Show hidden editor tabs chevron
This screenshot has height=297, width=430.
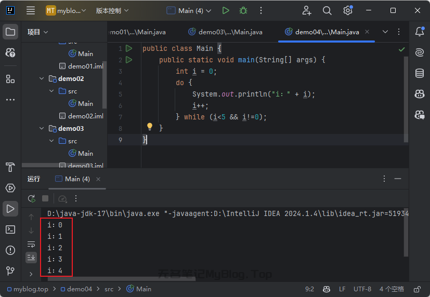[385, 32]
